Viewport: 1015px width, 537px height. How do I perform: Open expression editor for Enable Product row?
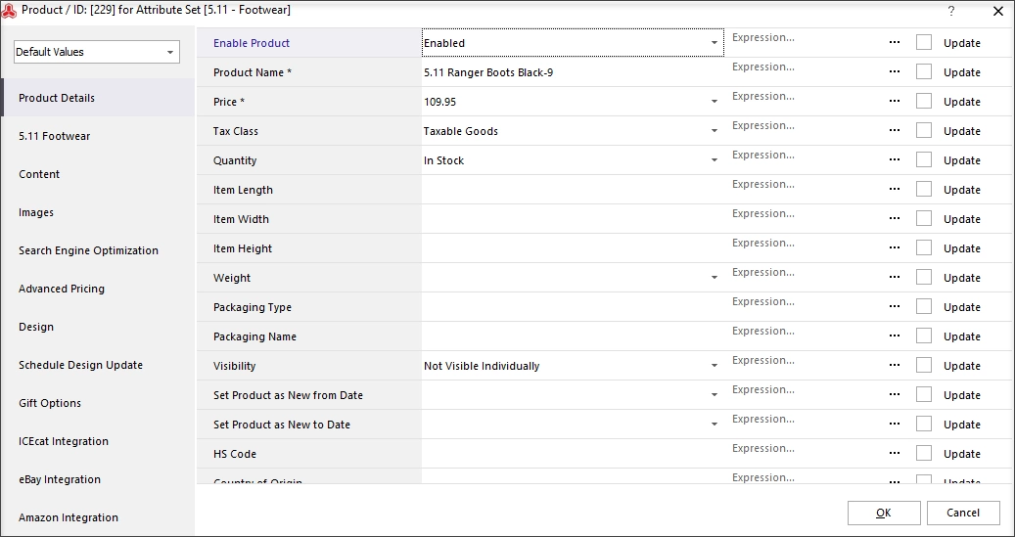click(894, 43)
